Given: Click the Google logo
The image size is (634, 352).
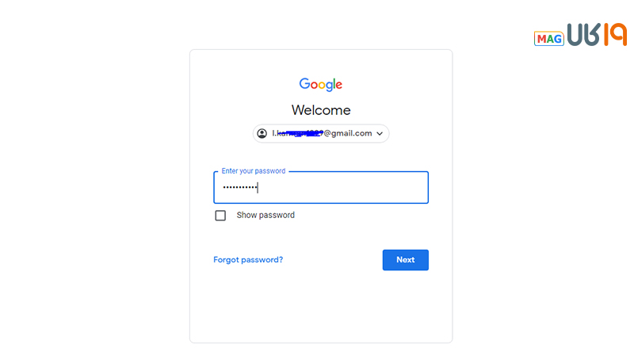Looking at the screenshot, I should (x=321, y=84).
